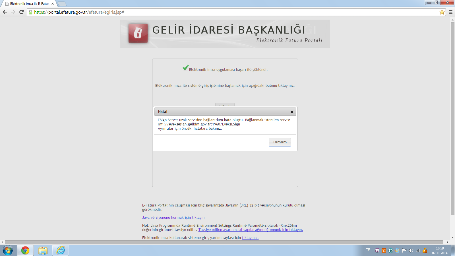
Task: Open the ESET antivirus tray icon
Action: click(x=390, y=251)
